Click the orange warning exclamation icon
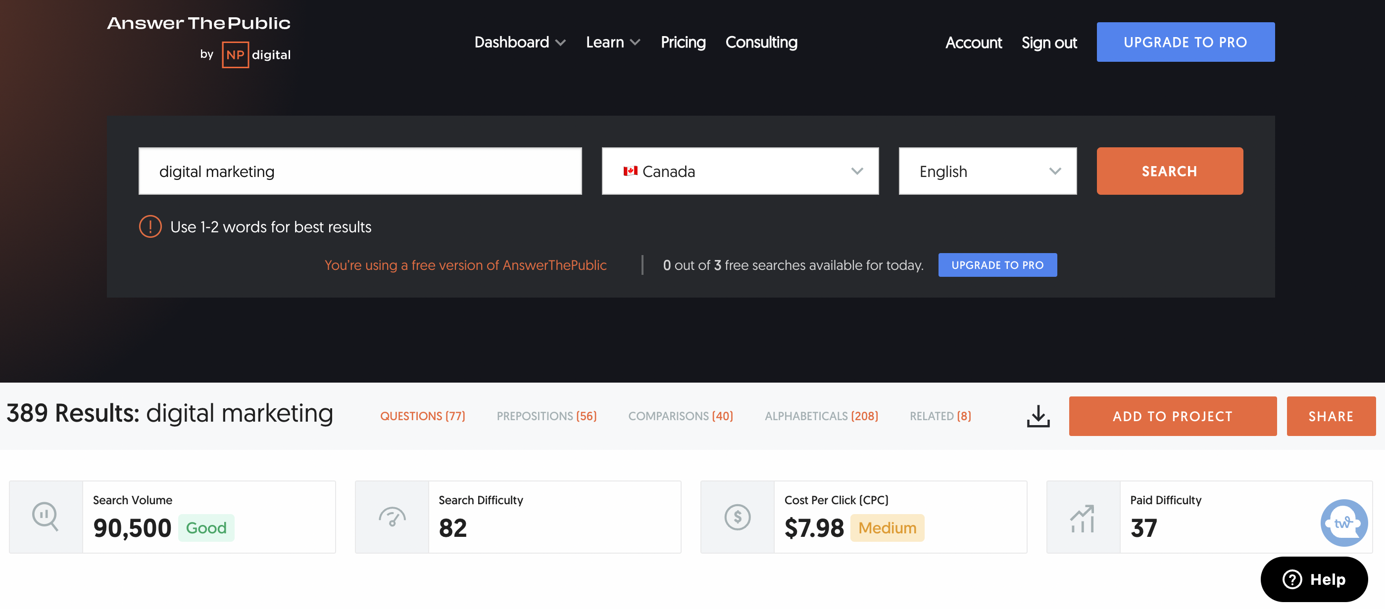This screenshot has height=609, width=1385. [150, 226]
